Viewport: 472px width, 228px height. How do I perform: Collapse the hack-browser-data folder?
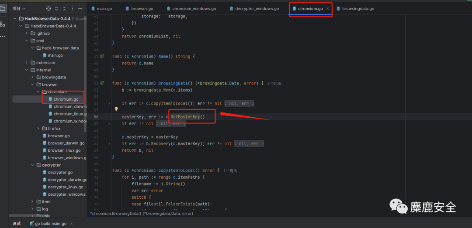coord(32,48)
